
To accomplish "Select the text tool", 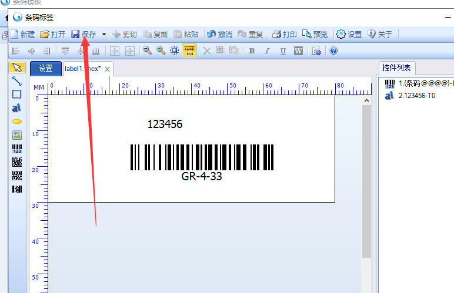I will [16, 107].
